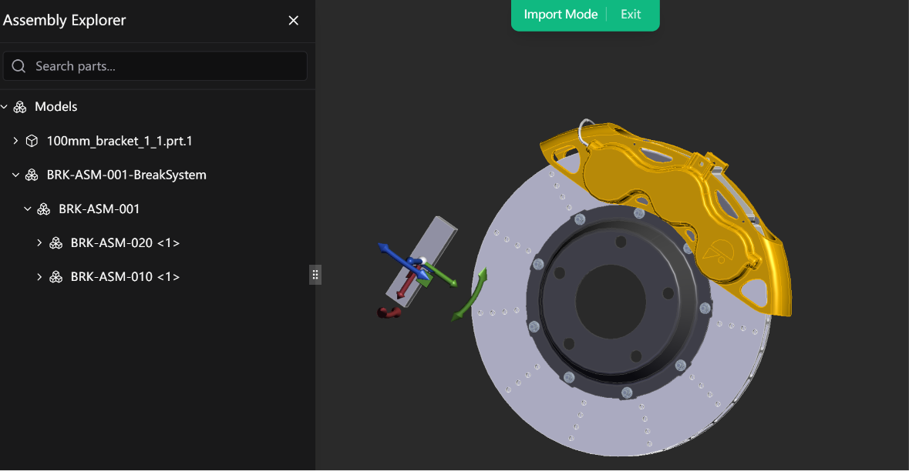
Task: Collapse the BRK-ASM-001 sub-assembly chevron
Action: tap(27, 209)
